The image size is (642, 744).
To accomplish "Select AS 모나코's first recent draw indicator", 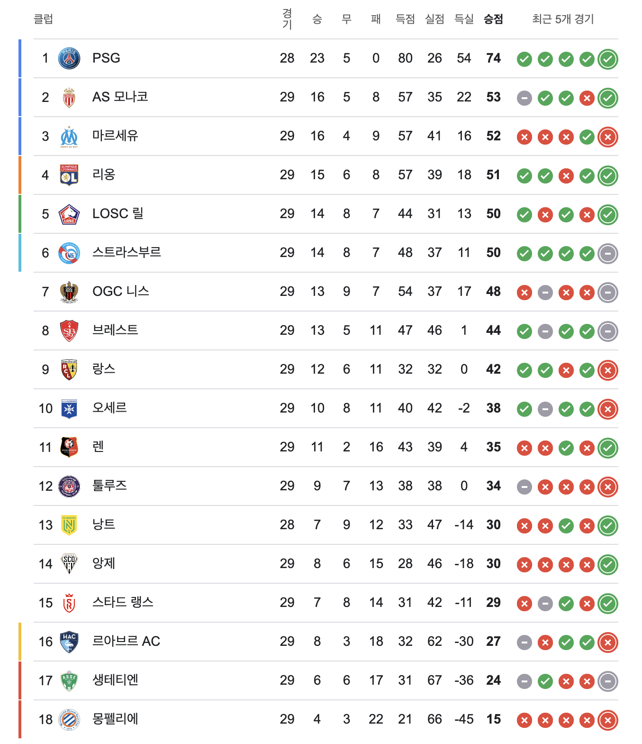I will [x=524, y=98].
